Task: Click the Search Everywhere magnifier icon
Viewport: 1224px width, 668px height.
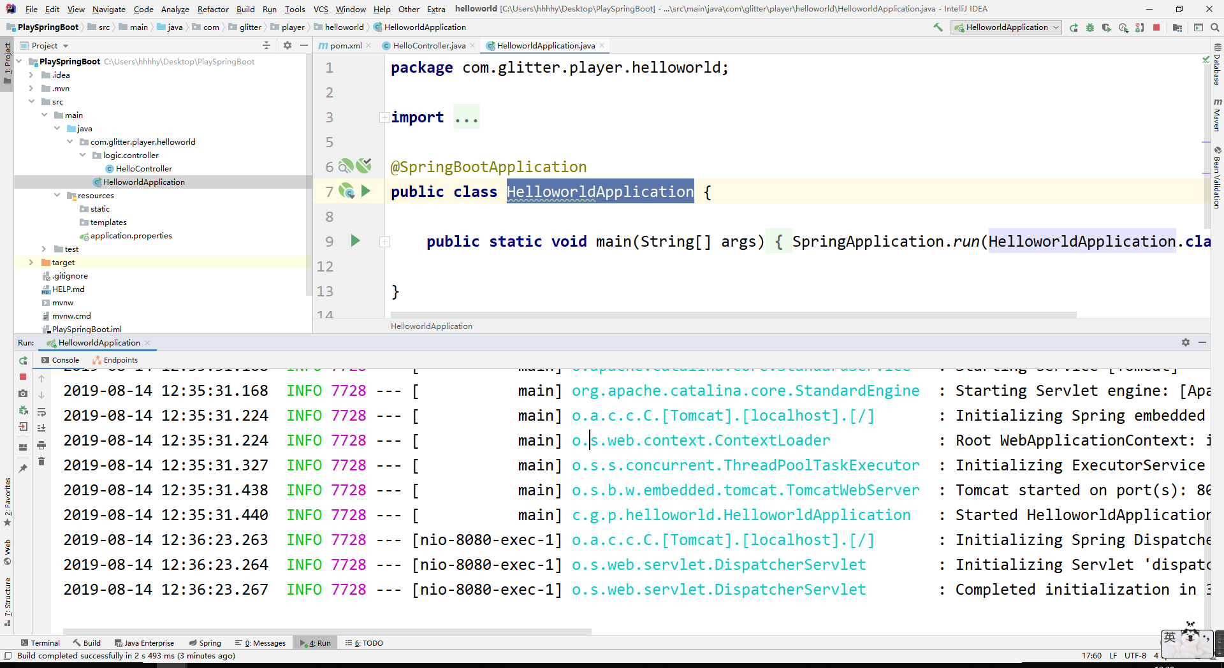Action: (x=1215, y=27)
